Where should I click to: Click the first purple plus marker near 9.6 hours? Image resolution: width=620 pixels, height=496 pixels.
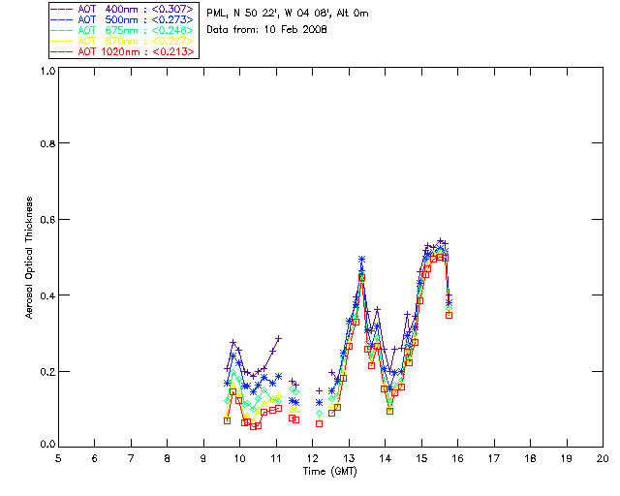point(227,369)
